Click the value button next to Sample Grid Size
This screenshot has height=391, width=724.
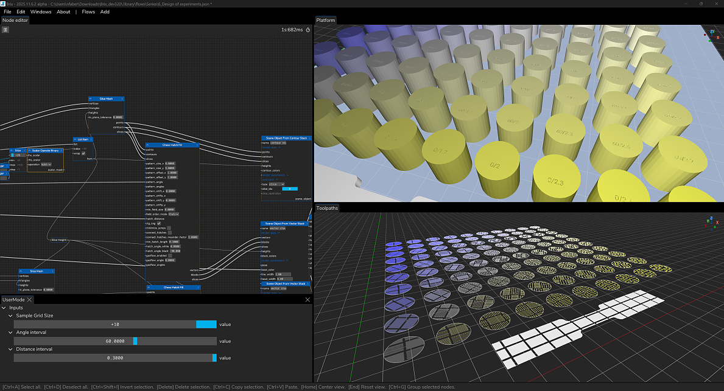point(225,324)
